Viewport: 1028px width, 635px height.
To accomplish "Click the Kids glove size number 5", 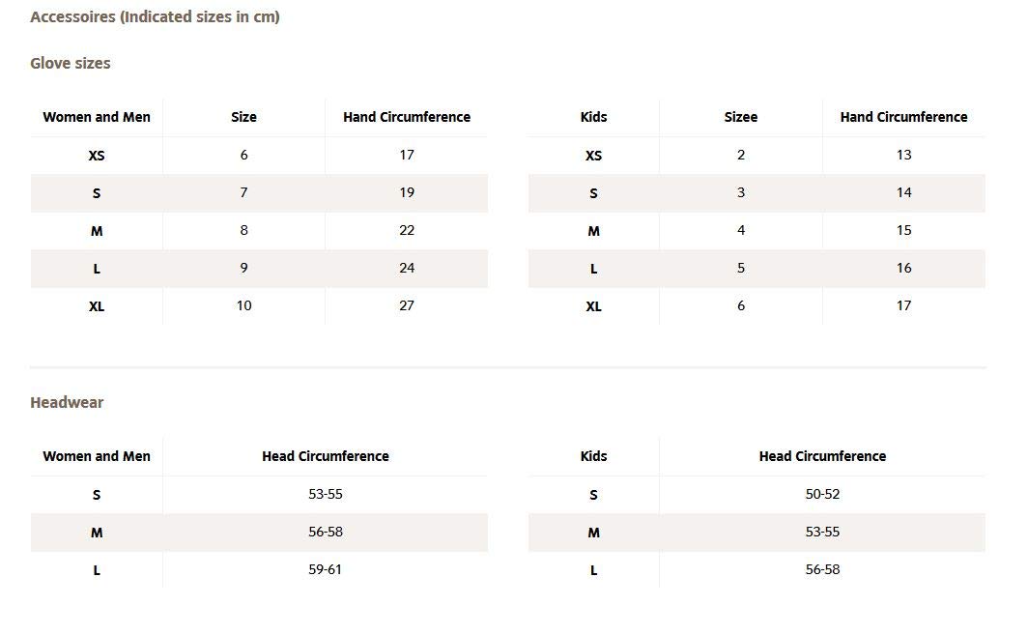I will 741,268.
